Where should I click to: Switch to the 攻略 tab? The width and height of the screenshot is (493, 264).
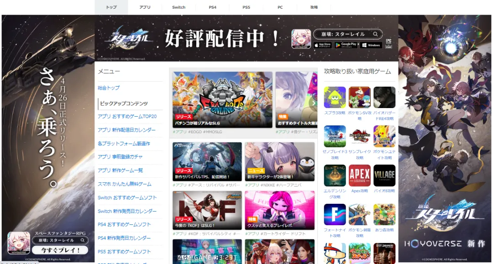[314, 7]
